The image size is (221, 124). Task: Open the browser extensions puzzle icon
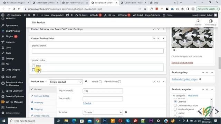coord(183,9)
